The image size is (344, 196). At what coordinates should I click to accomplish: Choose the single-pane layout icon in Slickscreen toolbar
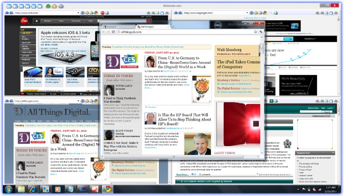40,6
